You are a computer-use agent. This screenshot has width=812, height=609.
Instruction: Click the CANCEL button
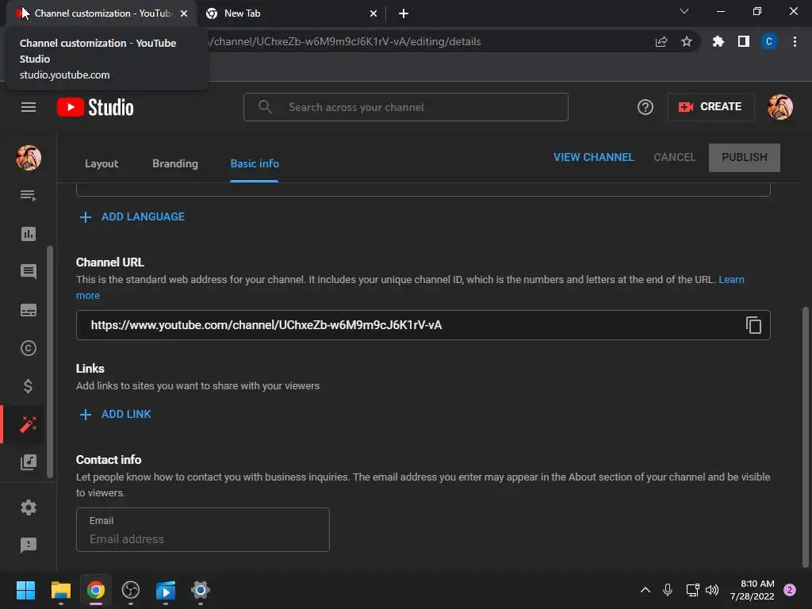(674, 158)
